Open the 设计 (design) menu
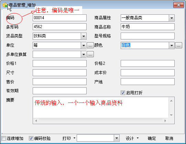The width and height of the screenshot is (186, 144). (x=132, y=138)
